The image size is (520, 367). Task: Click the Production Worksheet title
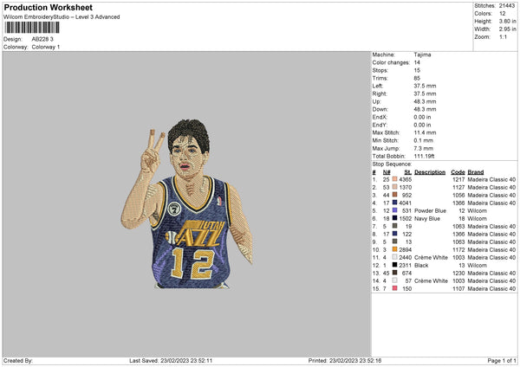(x=48, y=7)
